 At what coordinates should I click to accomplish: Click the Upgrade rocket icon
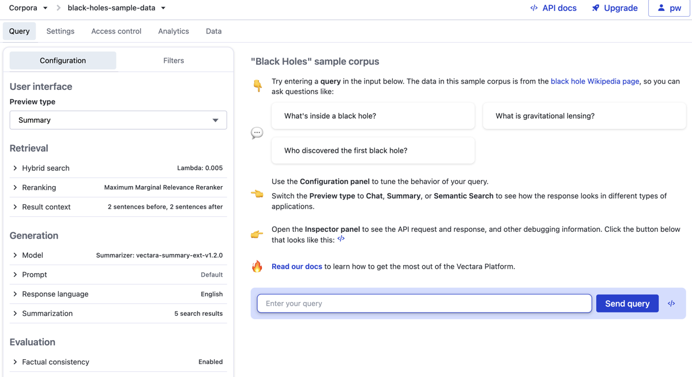pos(596,8)
